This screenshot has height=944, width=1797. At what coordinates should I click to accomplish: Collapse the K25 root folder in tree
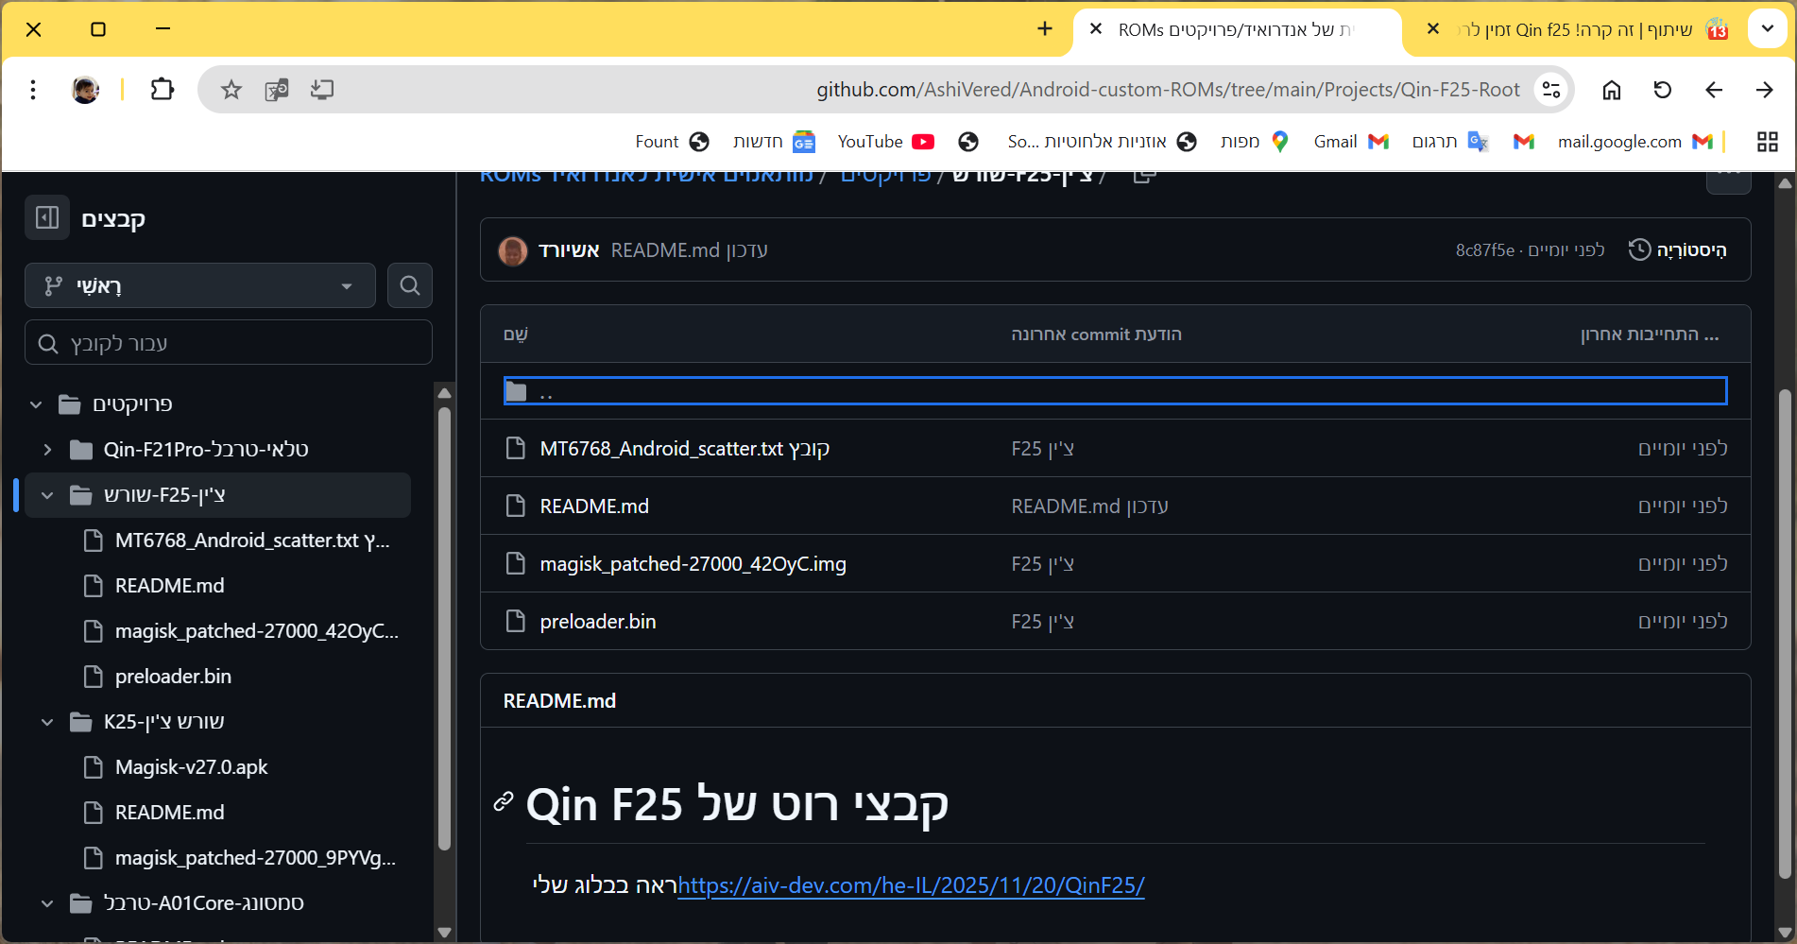click(47, 722)
